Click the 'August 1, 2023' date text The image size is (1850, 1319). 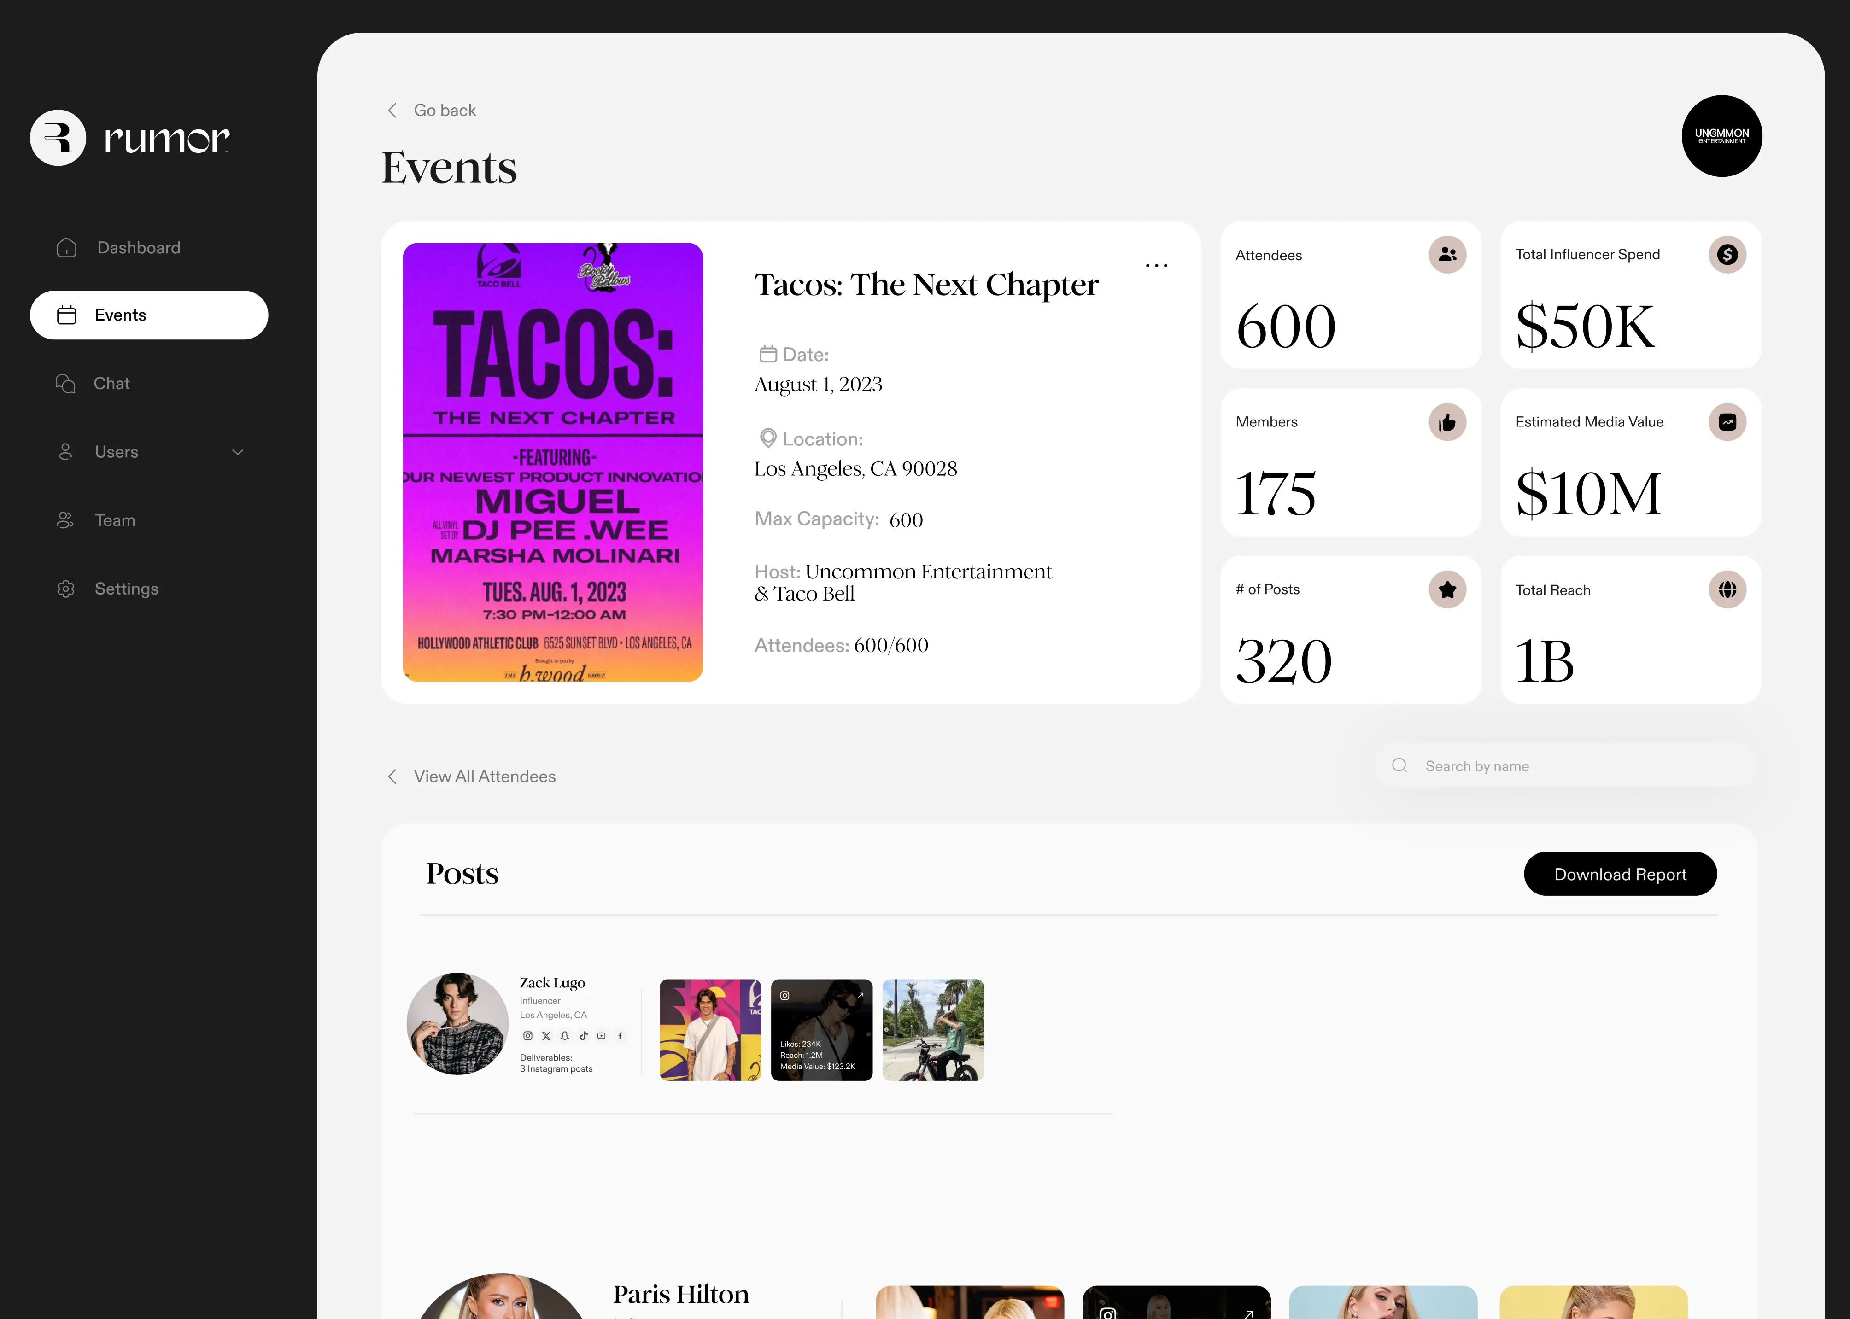(x=818, y=384)
